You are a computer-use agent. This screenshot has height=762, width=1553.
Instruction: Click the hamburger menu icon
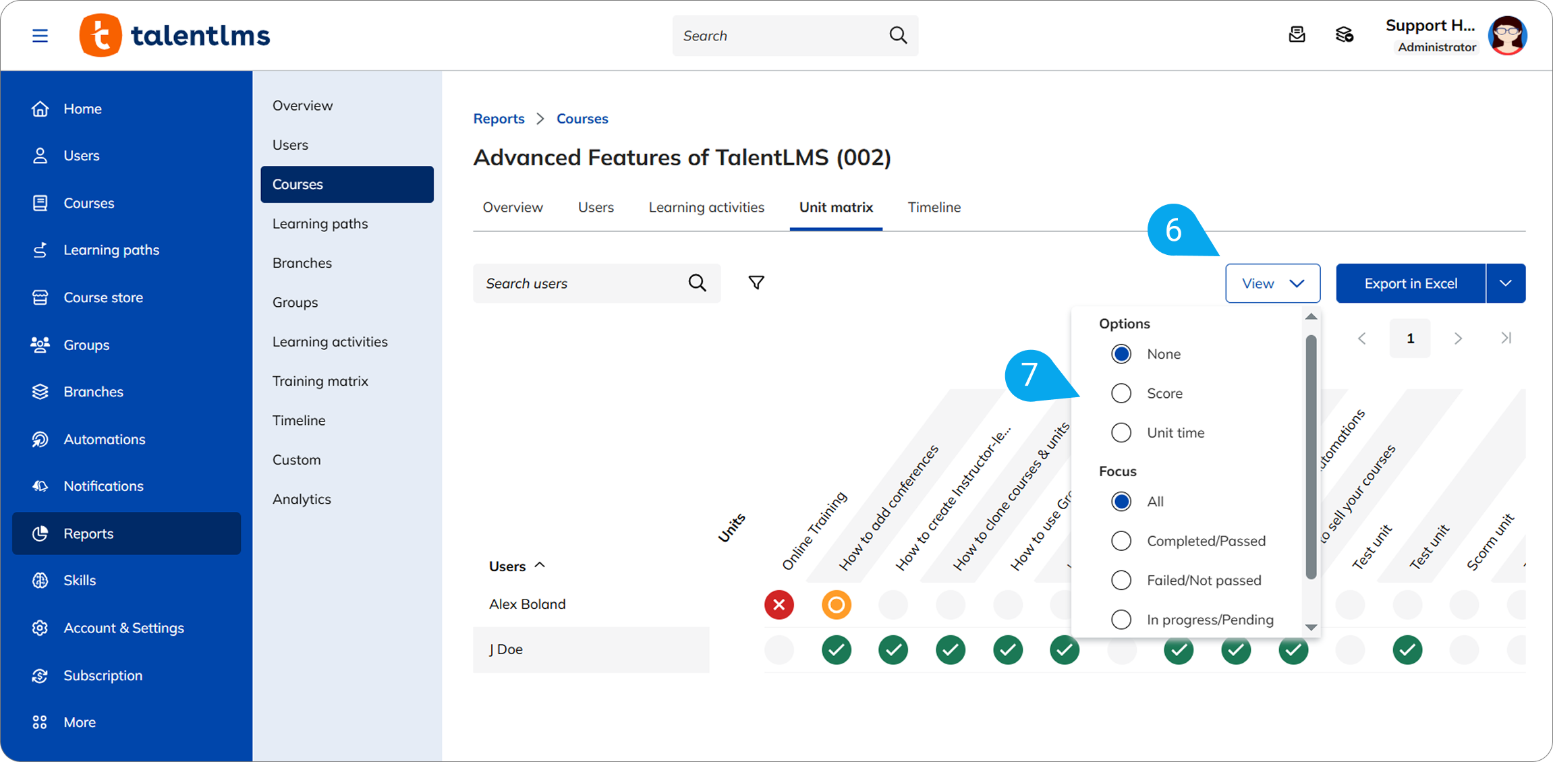(x=40, y=35)
